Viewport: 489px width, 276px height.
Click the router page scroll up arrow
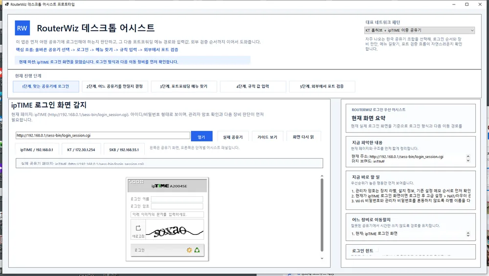click(322, 176)
